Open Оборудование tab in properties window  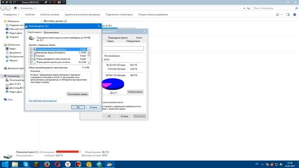pos(133,41)
